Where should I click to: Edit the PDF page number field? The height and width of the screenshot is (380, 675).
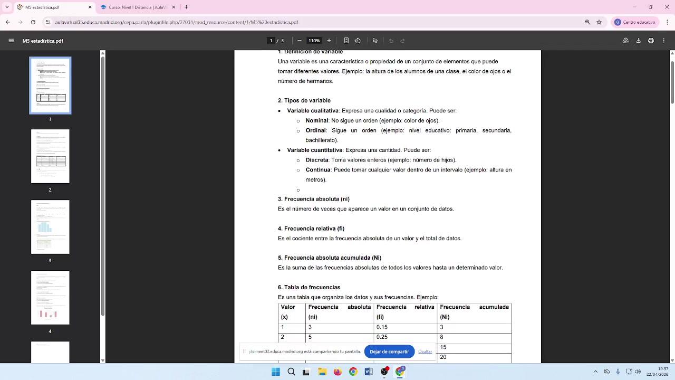click(x=271, y=41)
